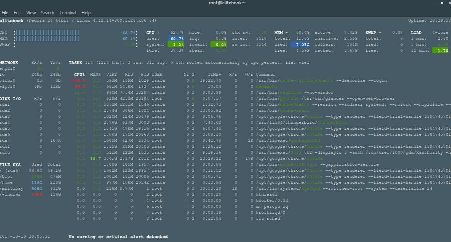This screenshot has height=242, width=451.
Task: Open the Help menu
Action: (86, 13)
